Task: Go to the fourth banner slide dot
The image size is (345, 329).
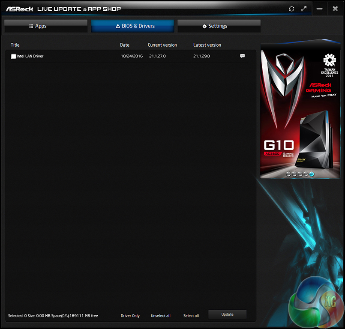Action: 306,174
